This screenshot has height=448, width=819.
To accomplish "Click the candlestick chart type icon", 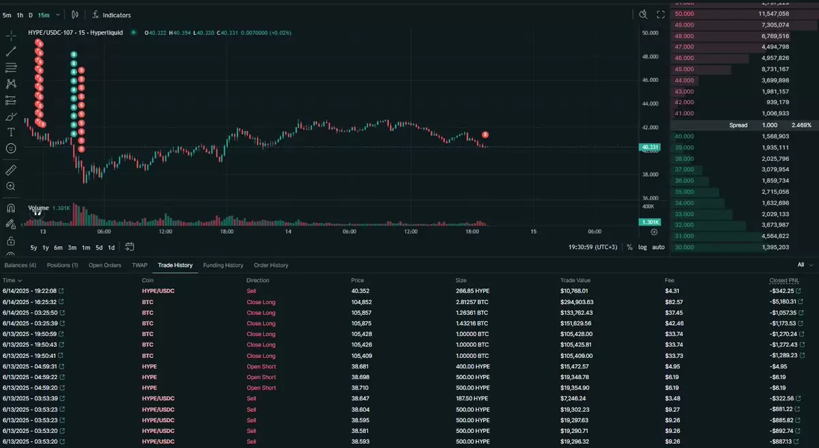I will click(x=75, y=14).
